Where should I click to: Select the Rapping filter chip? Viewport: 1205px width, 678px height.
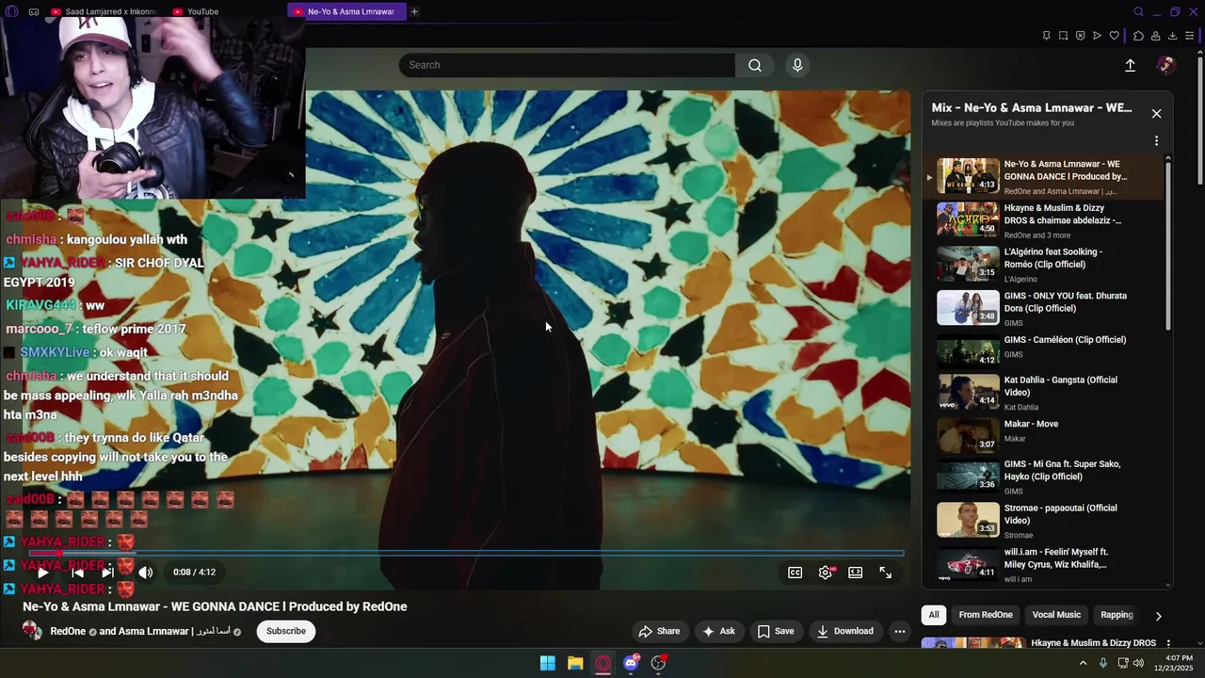coord(1117,615)
